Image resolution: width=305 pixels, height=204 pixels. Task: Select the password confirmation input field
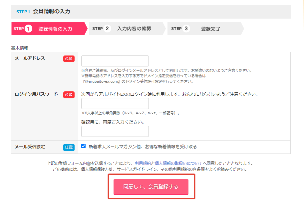click(x=115, y=131)
